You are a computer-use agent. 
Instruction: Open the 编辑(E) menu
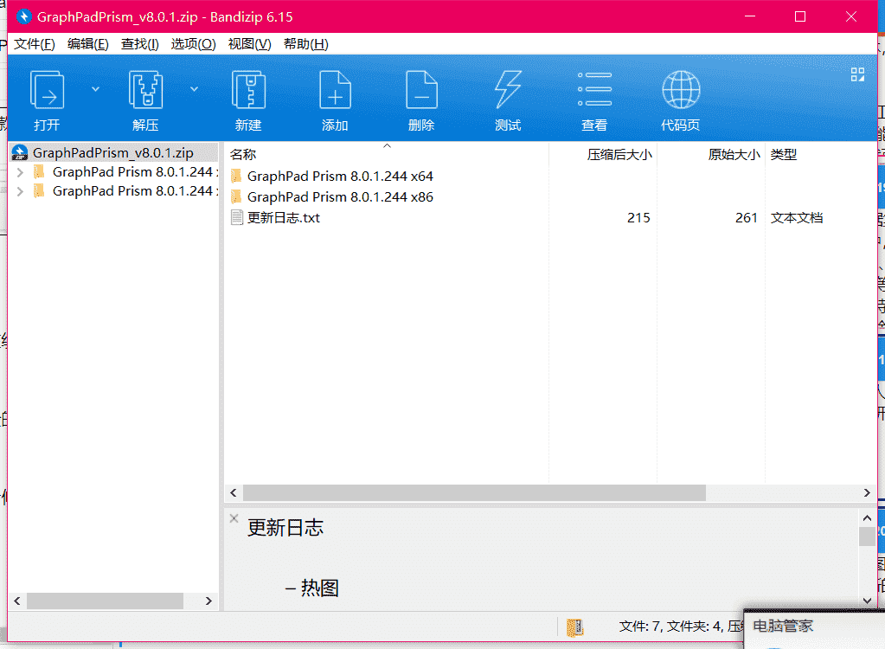click(87, 44)
